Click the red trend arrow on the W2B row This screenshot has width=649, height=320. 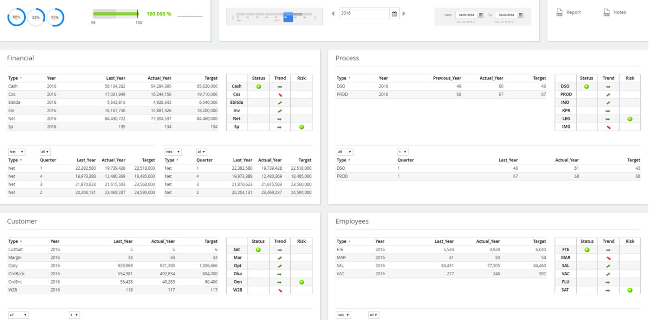point(279,290)
